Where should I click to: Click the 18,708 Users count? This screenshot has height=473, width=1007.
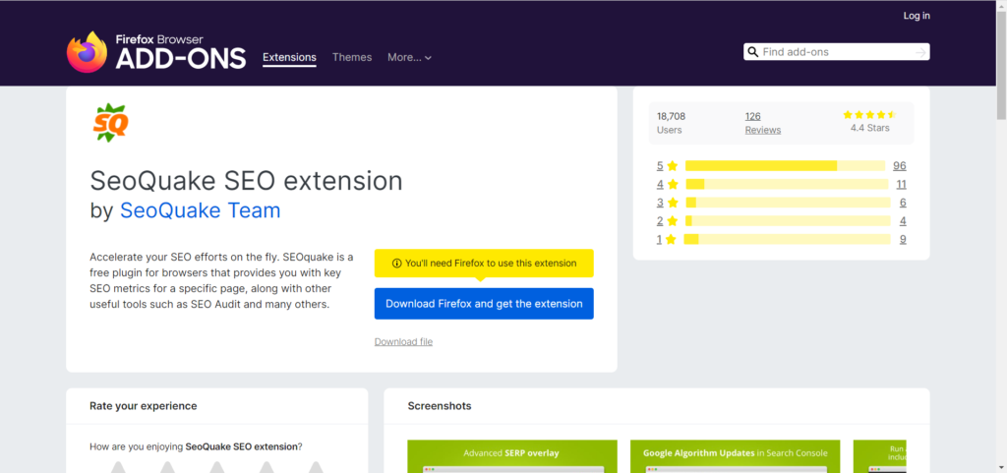671,123
